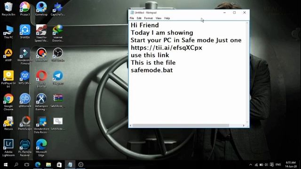Click the Notepad vertical scrollbar track
Viewport: 301px width, 169px height.
click(247, 73)
